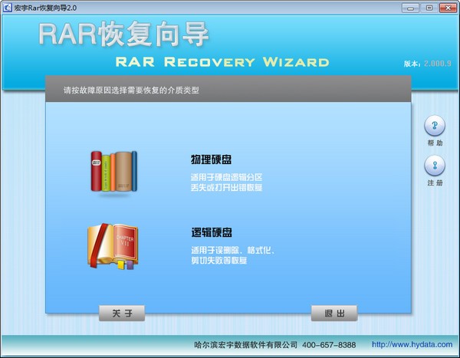Screen dimensions: 460x358
Task: Click description text 适用于误删除、格式化
Action: pos(232,251)
